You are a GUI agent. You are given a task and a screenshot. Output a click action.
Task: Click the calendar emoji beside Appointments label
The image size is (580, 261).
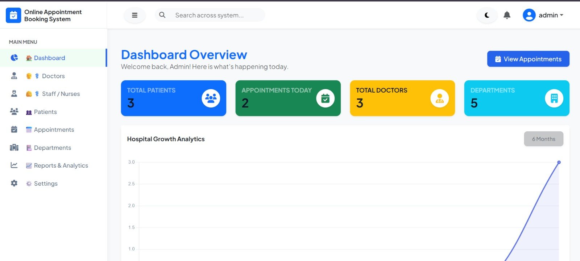tap(29, 130)
